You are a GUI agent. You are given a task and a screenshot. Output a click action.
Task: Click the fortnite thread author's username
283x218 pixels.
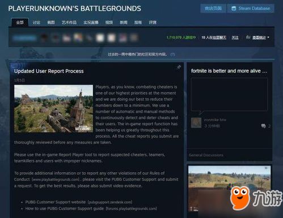[x=215, y=119]
